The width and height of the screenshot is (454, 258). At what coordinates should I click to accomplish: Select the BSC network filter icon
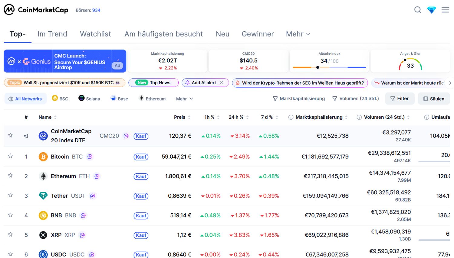click(55, 98)
